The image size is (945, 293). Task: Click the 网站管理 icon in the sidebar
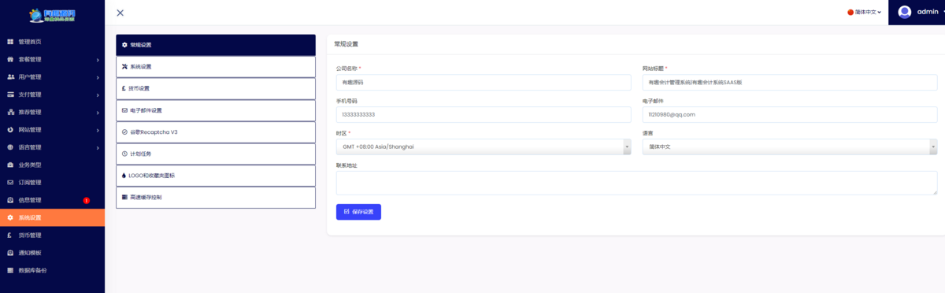pyautogui.click(x=10, y=130)
